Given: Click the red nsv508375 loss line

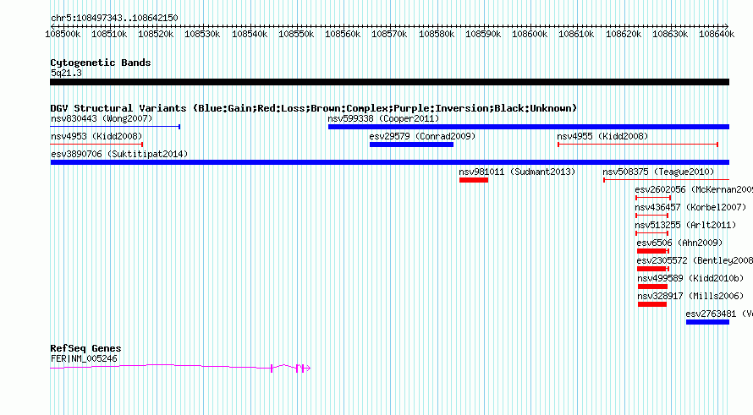Looking at the screenshot, I should click(667, 180).
